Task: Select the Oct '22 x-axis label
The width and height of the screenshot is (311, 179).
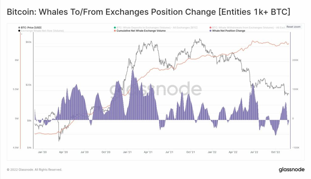Action: point(275,152)
